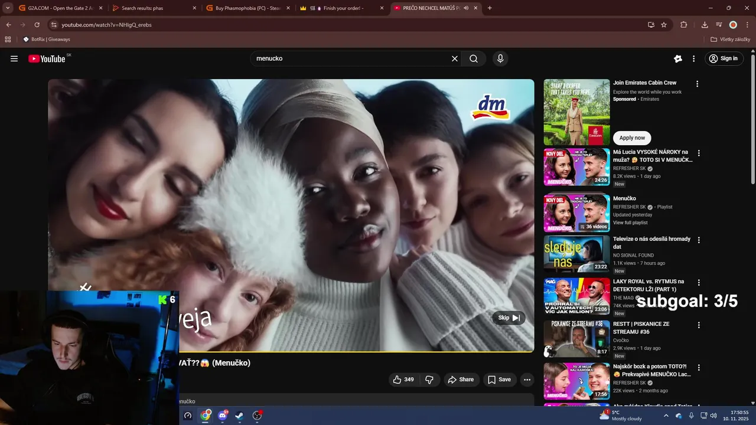756x425 pixels.
Task: Click Apply now on Emirates ad
Action: point(632,138)
